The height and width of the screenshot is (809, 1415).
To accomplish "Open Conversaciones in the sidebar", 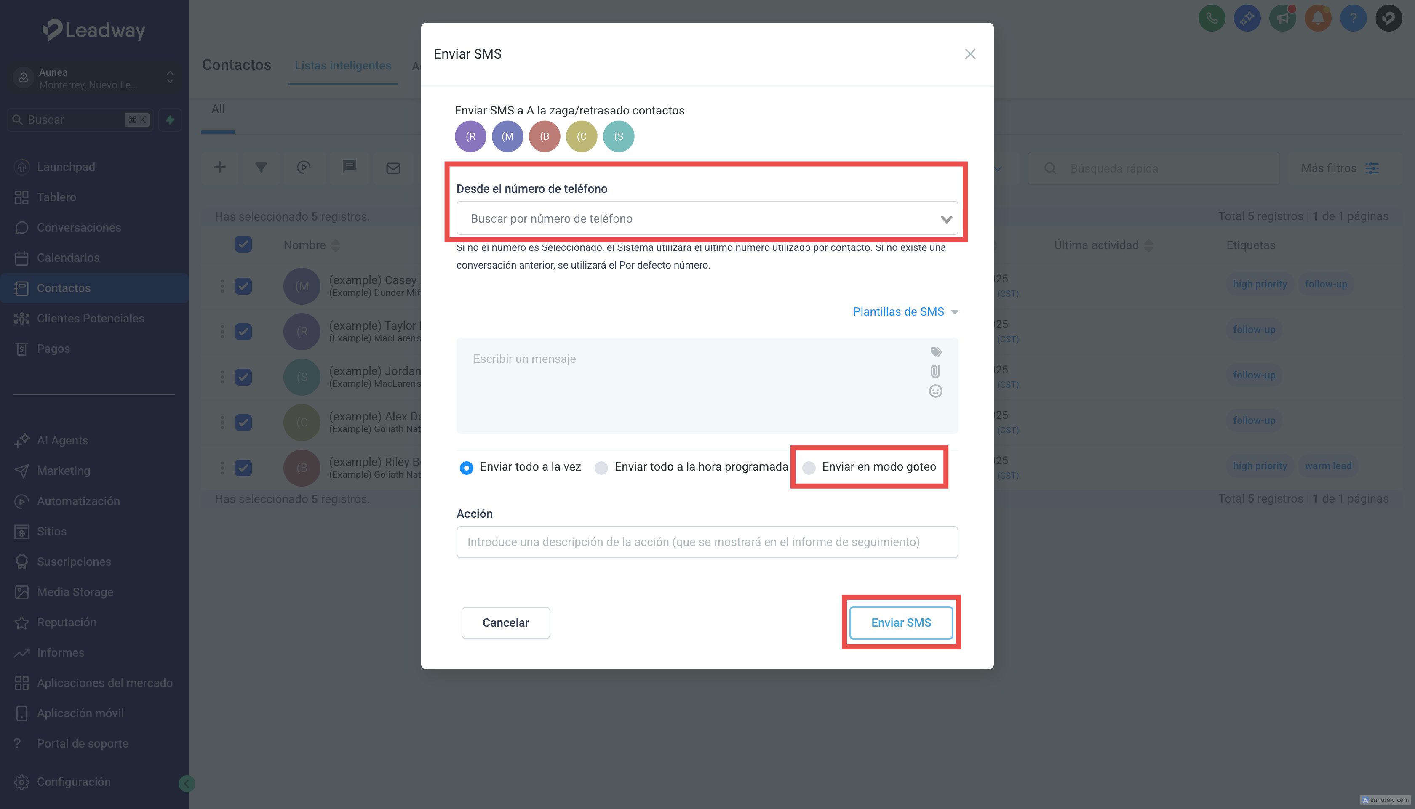I will pos(78,227).
